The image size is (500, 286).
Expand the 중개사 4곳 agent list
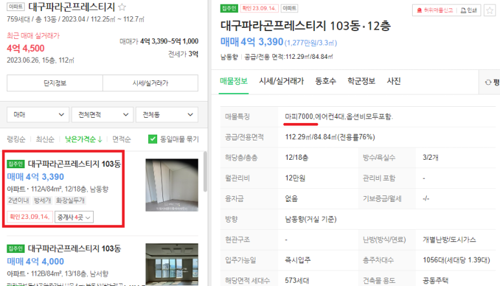pos(74,217)
